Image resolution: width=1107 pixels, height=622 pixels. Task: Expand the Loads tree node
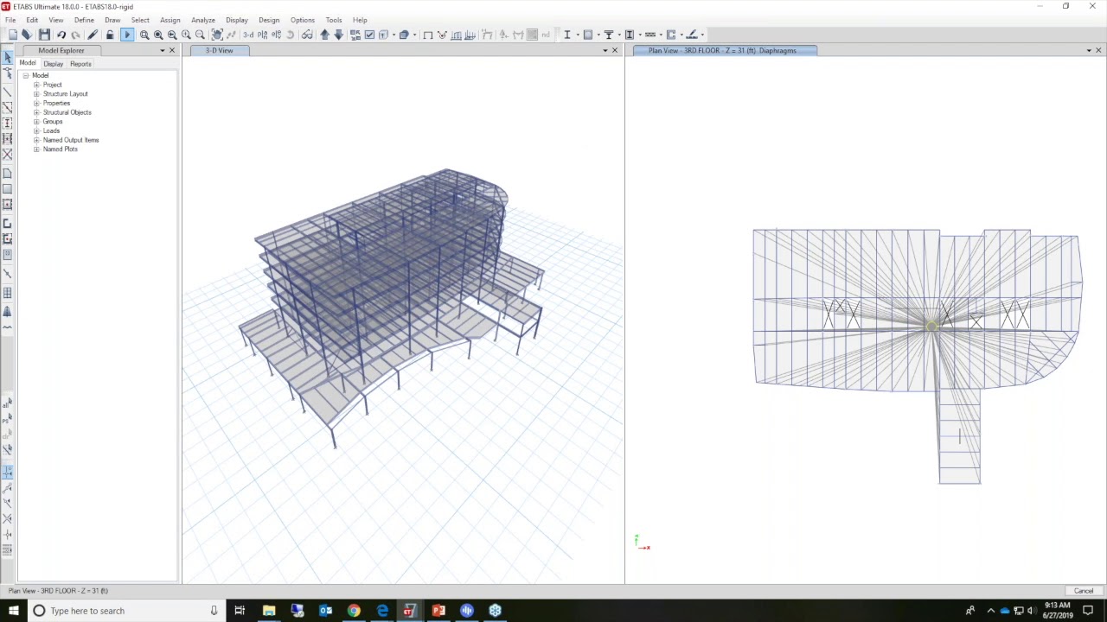pyautogui.click(x=36, y=131)
